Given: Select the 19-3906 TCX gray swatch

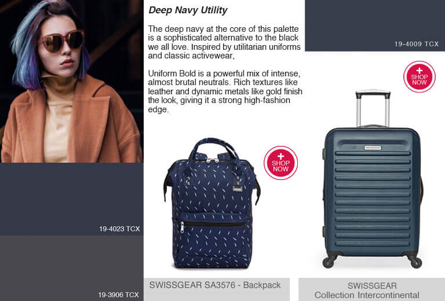Looking at the screenshot, I should (71, 268).
